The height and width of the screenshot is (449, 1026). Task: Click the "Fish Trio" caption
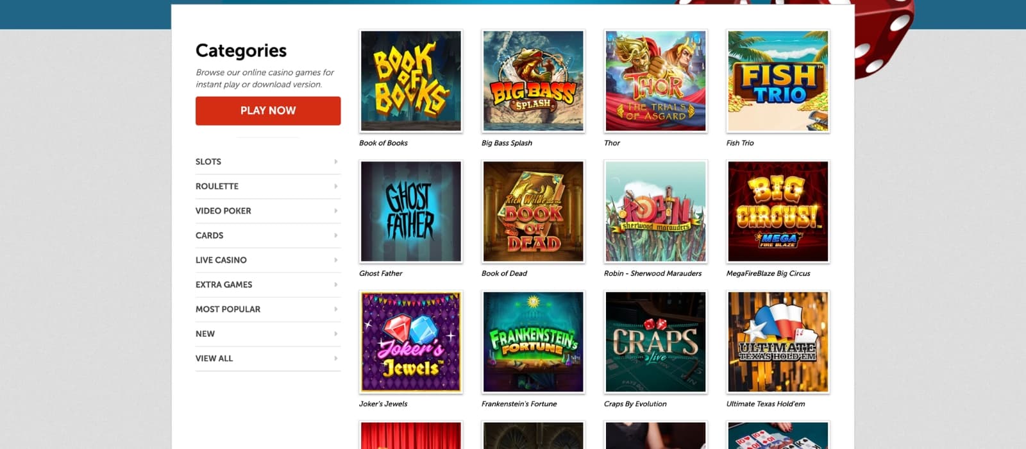coord(740,143)
